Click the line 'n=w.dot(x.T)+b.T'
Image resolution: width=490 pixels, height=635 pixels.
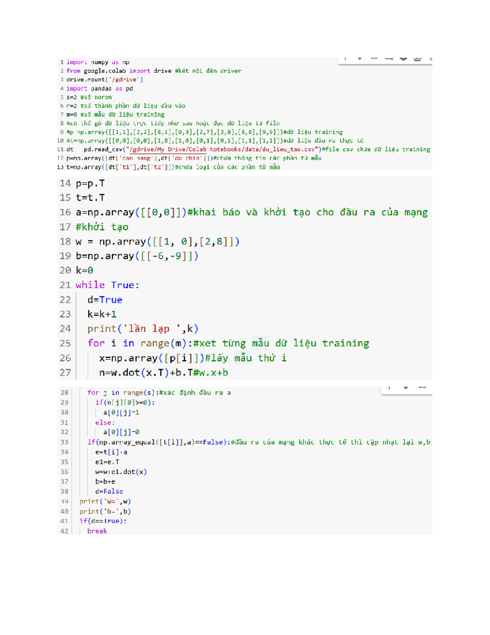pyautogui.click(x=164, y=372)
